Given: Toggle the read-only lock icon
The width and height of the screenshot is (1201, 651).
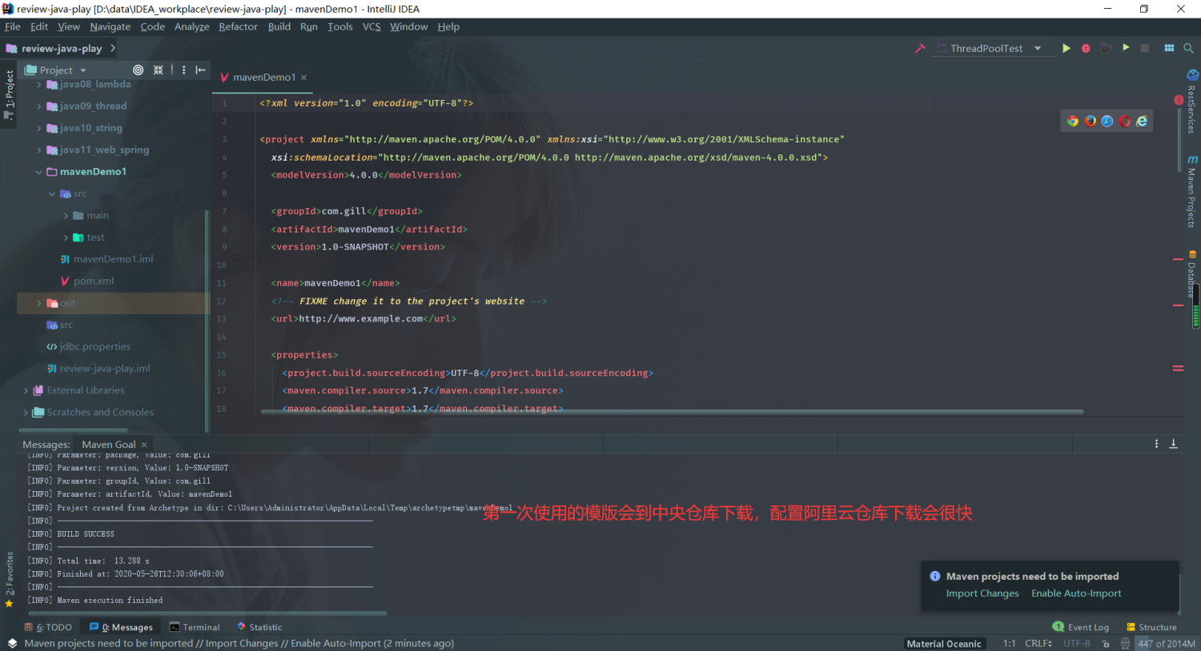Looking at the screenshot, I should pos(1106,643).
